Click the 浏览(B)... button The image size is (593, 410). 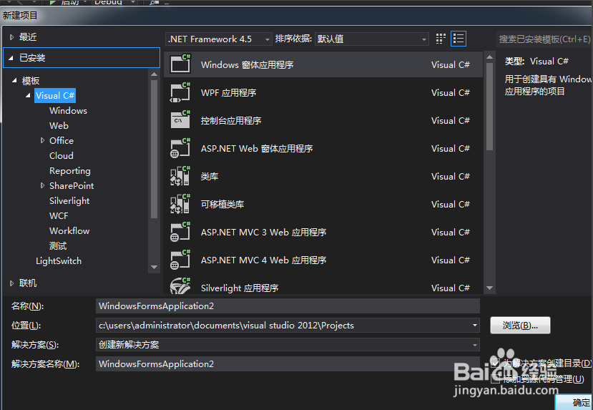[520, 326]
